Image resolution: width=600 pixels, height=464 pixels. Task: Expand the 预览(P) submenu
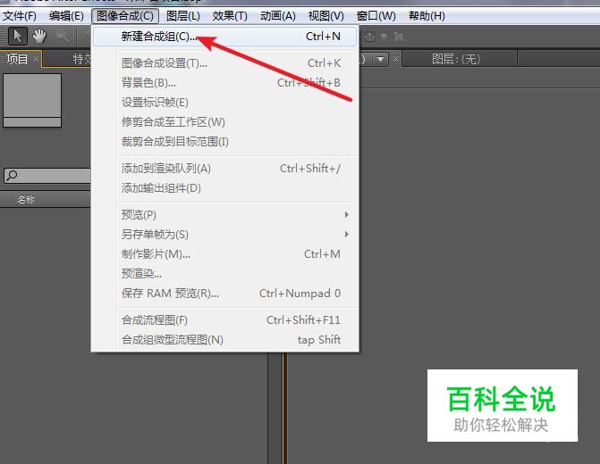pos(225,215)
